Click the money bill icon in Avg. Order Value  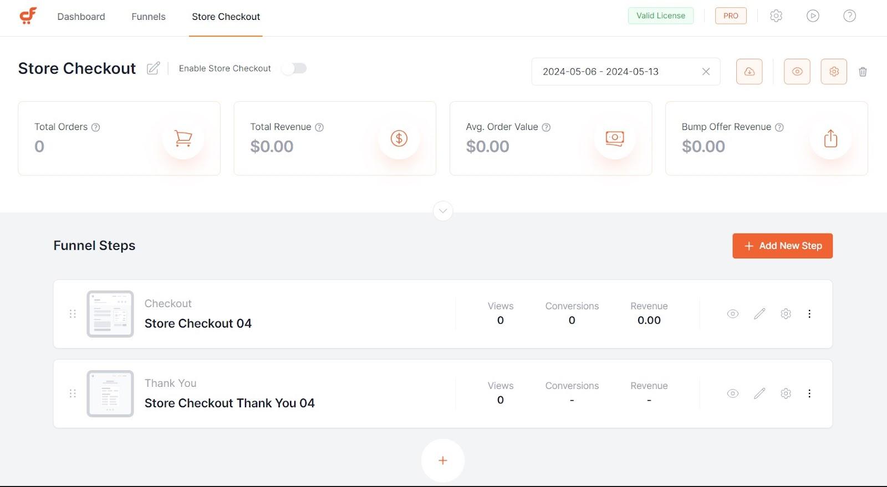615,138
